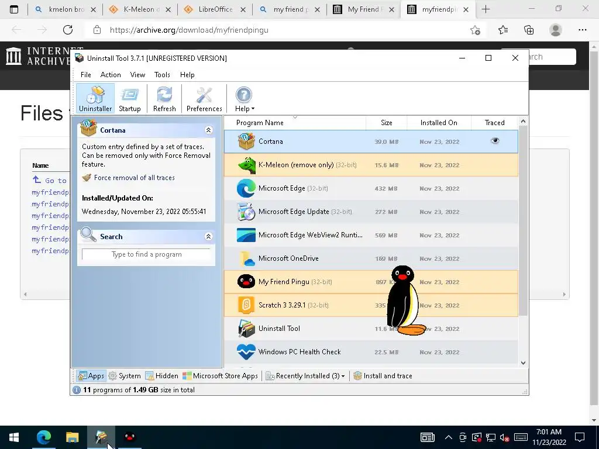This screenshot has width=599, height=449.
Task: Select the Cortana package icon in list
Action: click(x=246, y=141)
